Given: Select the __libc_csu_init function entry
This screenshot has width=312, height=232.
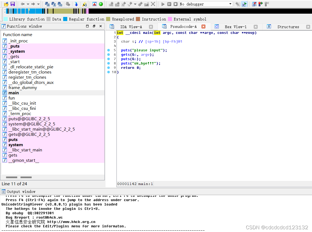Looking at the screenshot, I should point(53,103).
